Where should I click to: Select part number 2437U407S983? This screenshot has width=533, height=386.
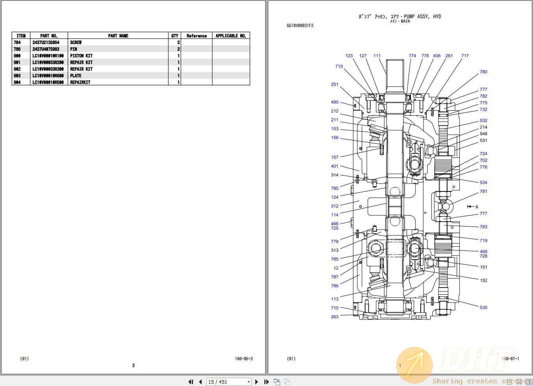[x=46, y=49]
